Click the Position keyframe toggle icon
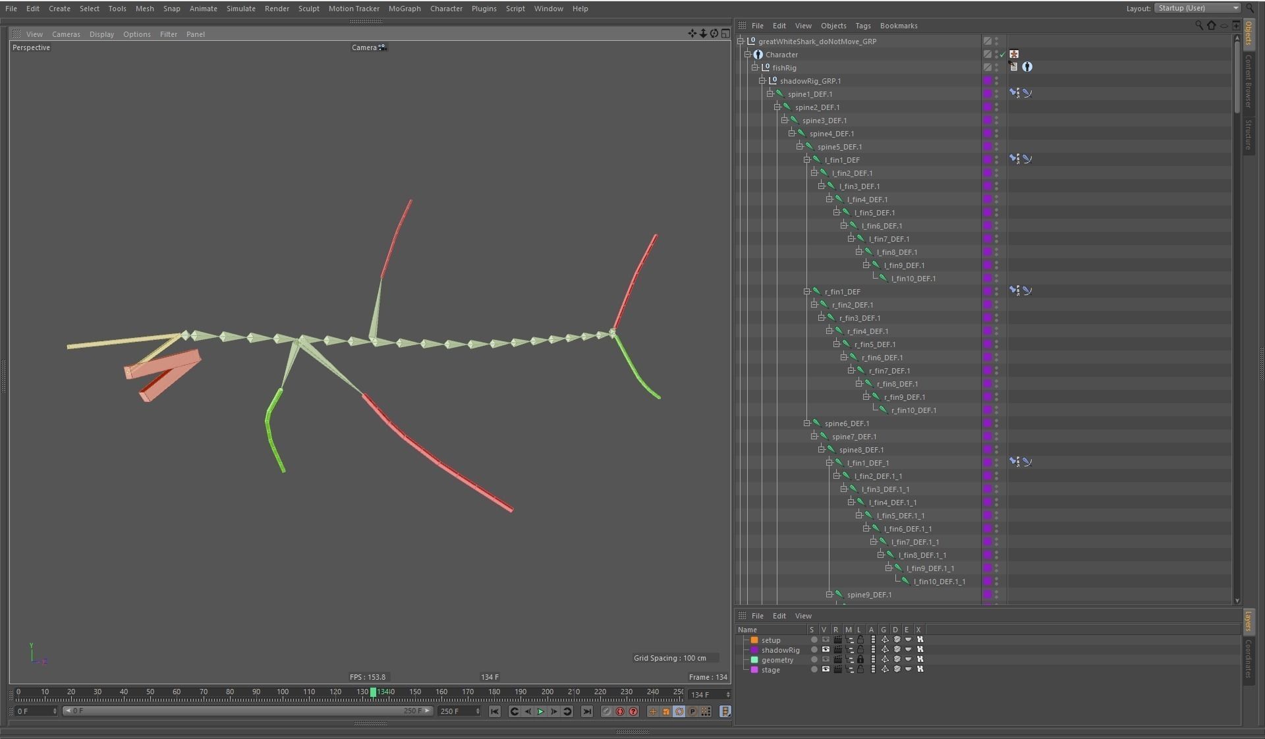Image resolution: width=1265 pixels, height=739 pixels. coord(653,711)
